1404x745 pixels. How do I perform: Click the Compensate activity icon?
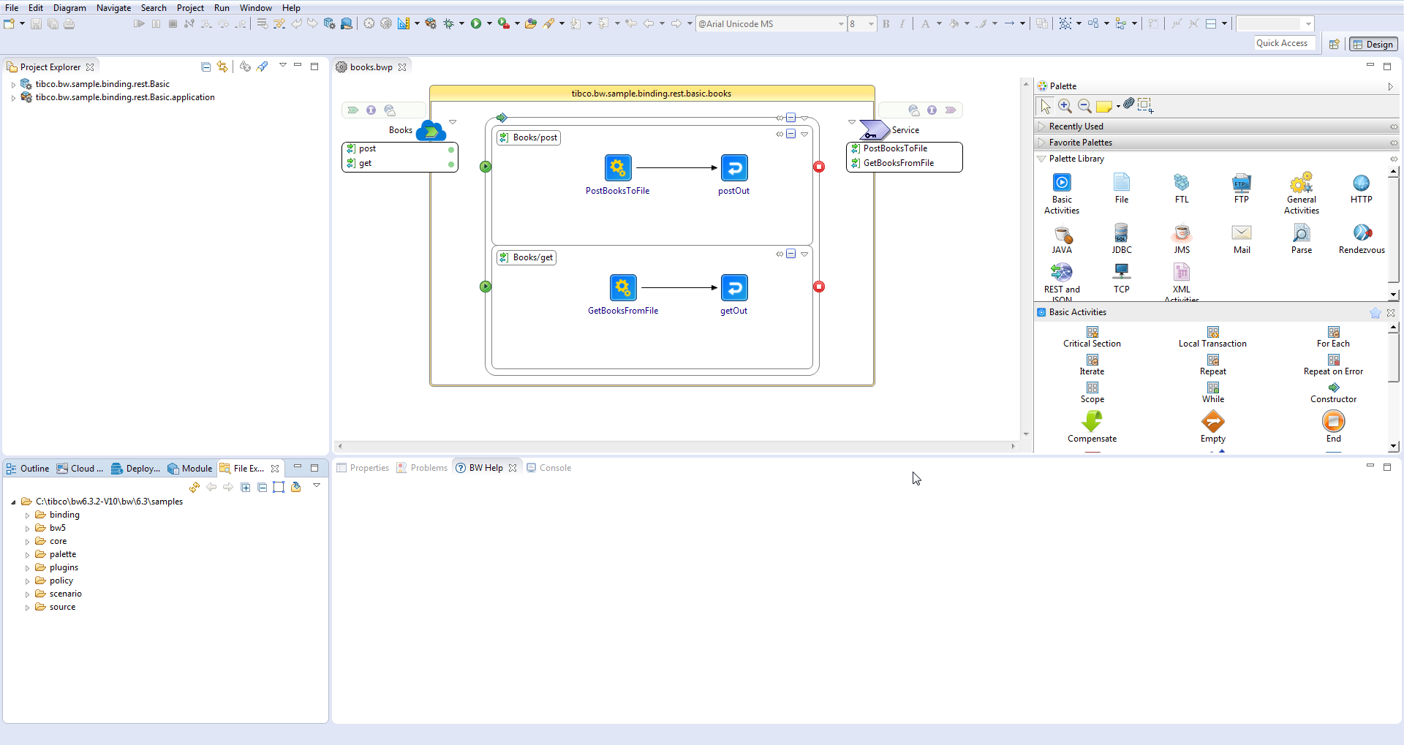click(1092, 421)
